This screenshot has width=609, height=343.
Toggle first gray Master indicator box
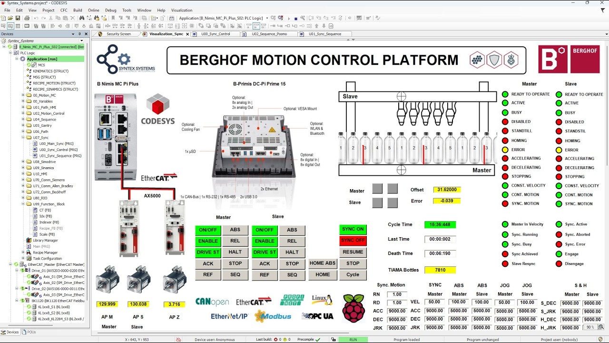pos(377,189)
